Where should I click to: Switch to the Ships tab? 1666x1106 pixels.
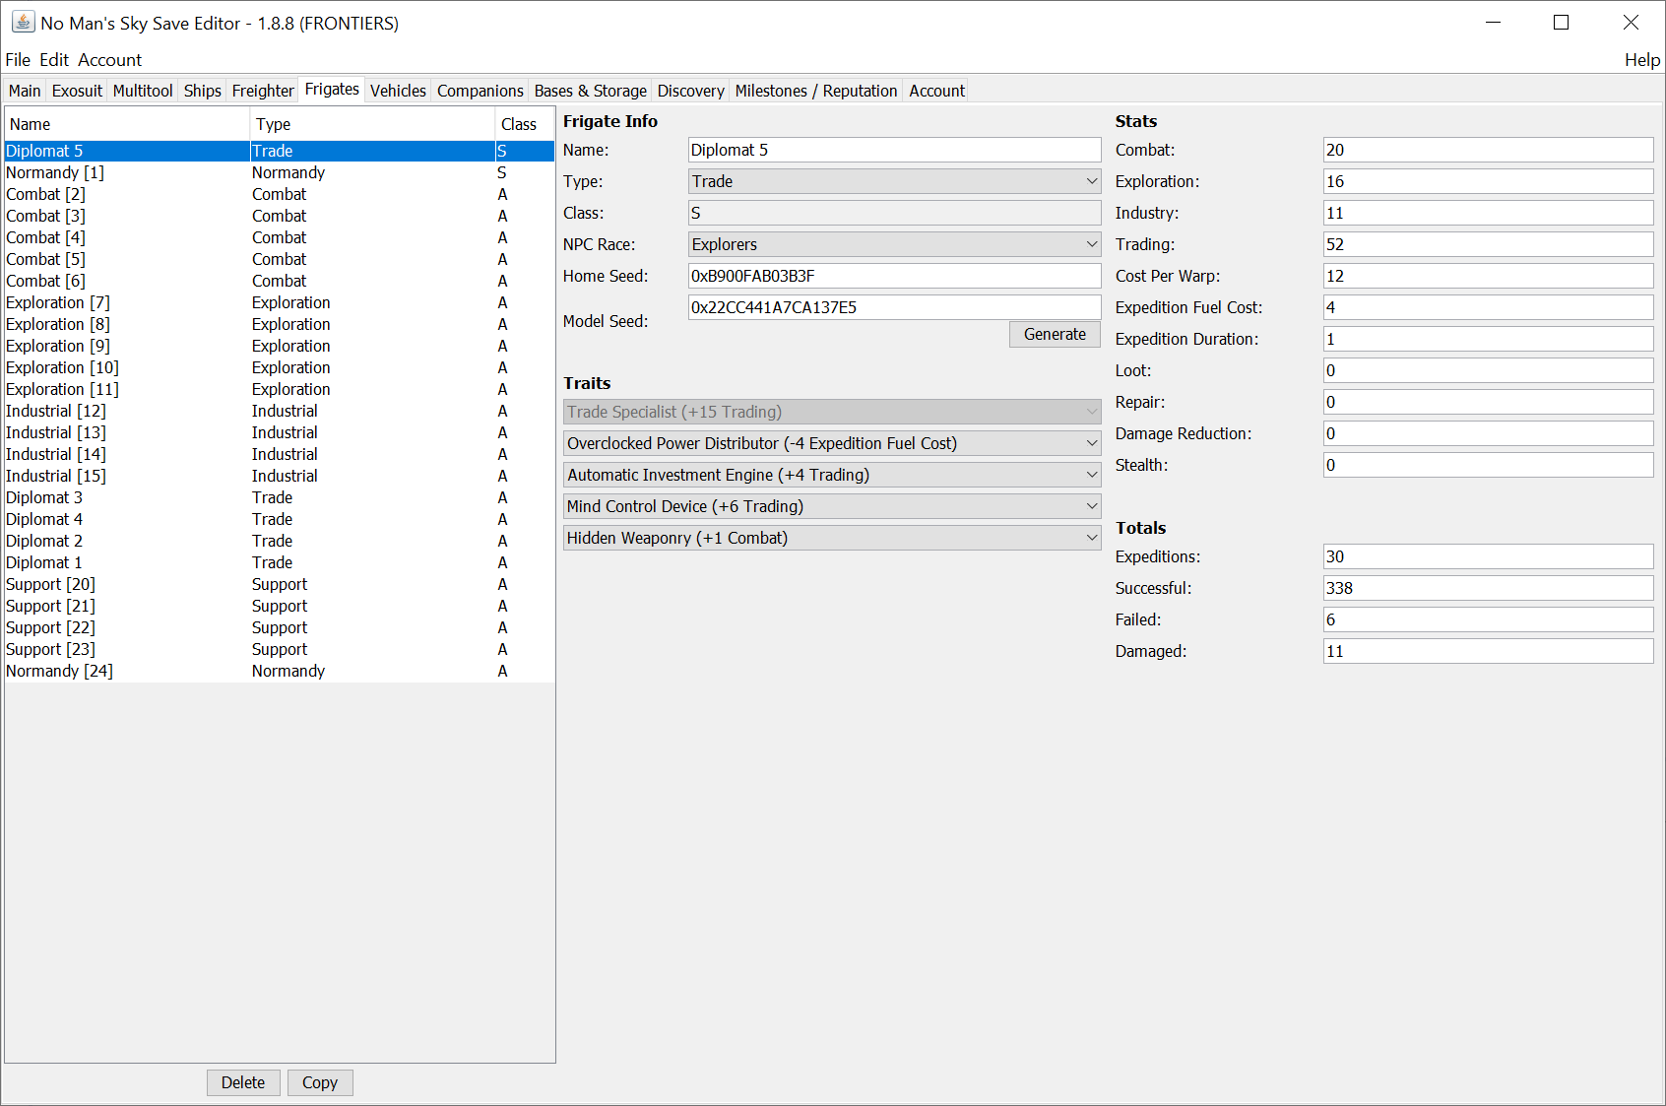tap(203, 91)
